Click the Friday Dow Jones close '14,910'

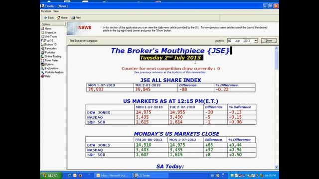(144, 145)
